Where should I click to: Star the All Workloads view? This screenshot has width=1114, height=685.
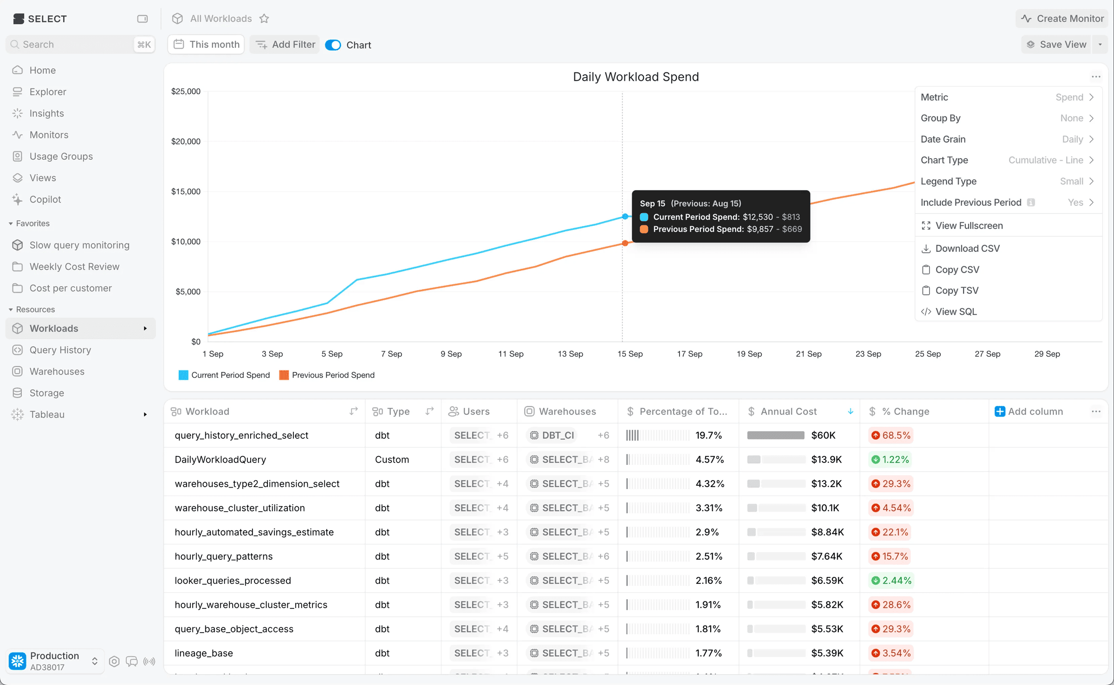(x=264, y=19)
